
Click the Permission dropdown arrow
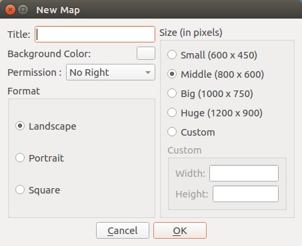point(148,72)
